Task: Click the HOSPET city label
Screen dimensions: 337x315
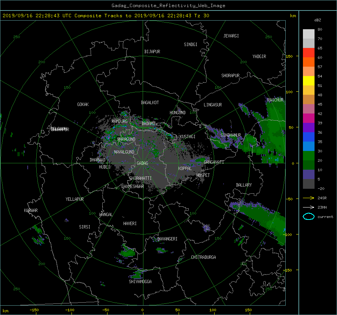Action: point(203,175)
